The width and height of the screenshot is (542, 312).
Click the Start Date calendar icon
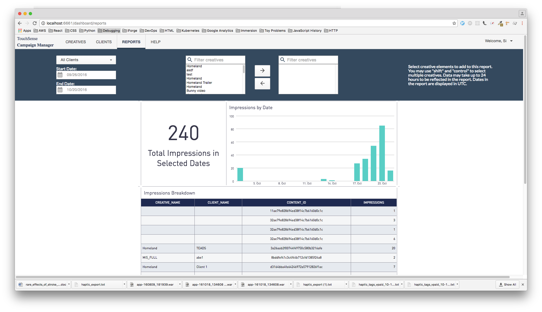(60, 75)
